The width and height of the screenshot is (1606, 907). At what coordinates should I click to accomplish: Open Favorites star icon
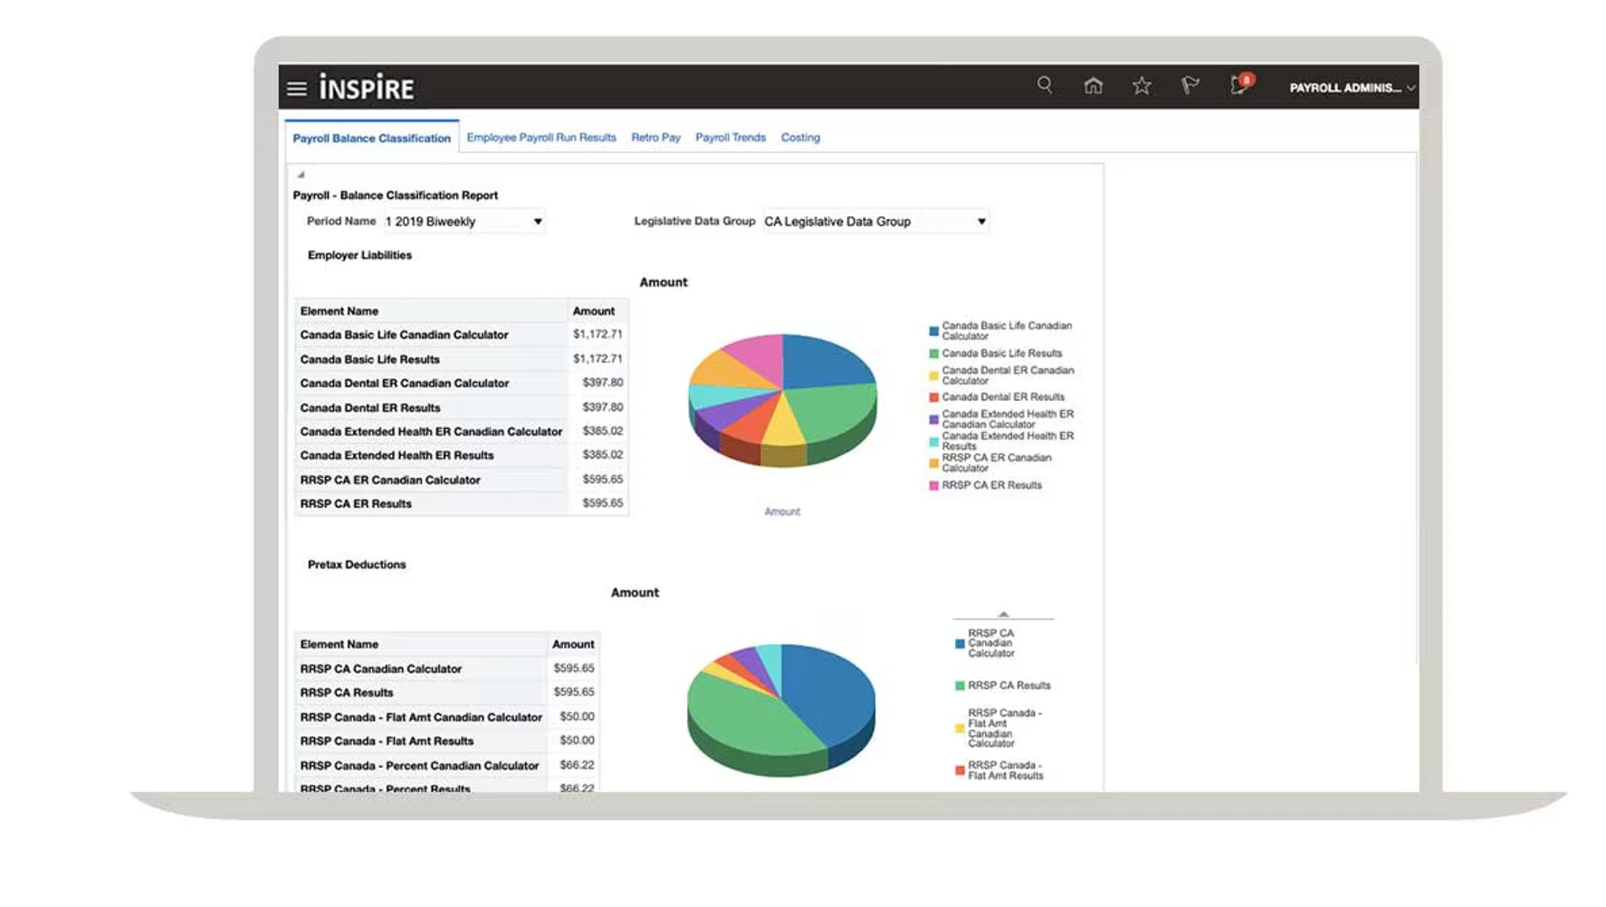pos(1142,86)
